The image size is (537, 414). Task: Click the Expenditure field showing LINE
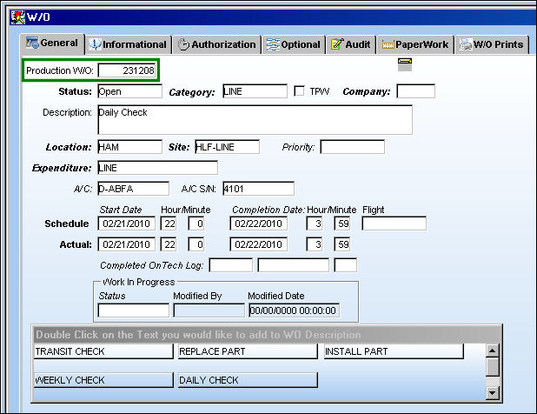click(x=157, y=168)
